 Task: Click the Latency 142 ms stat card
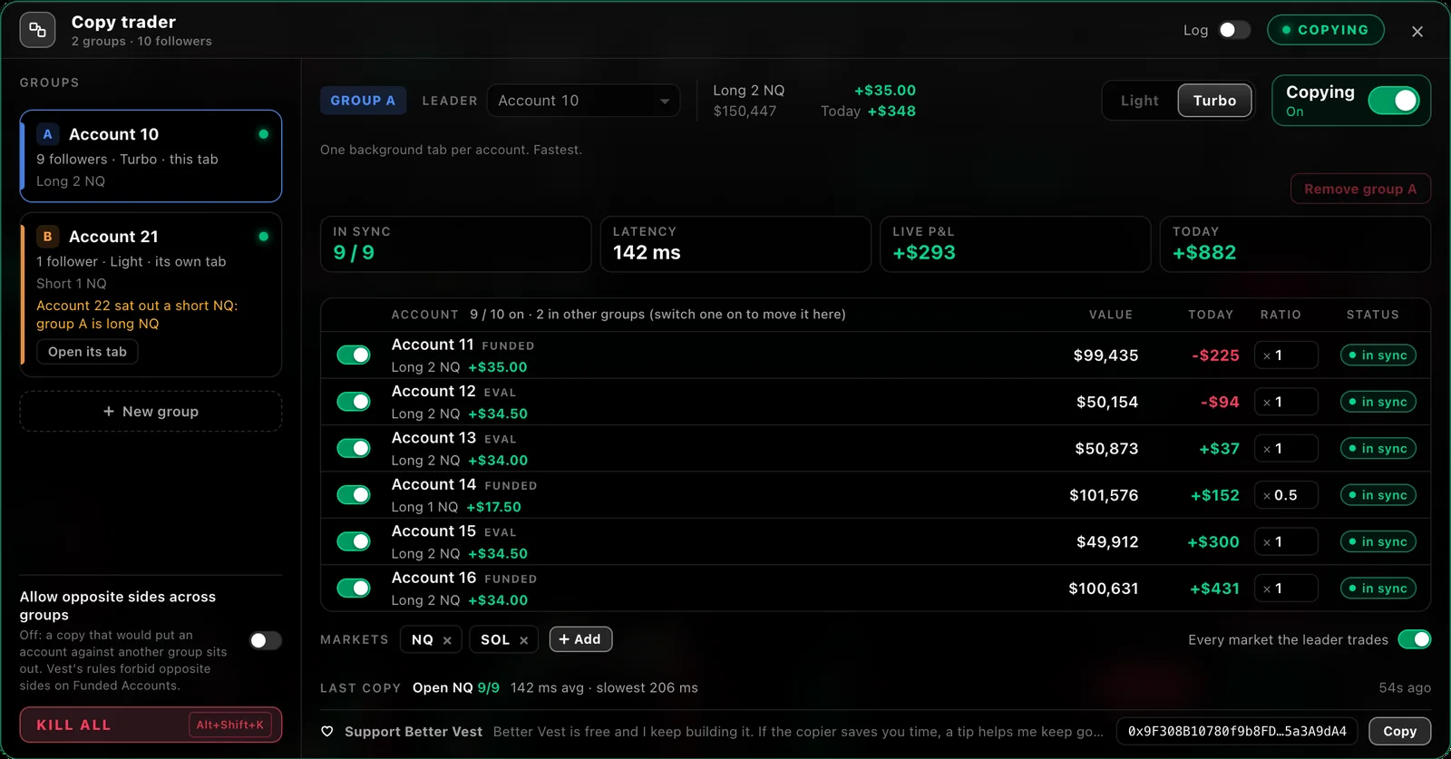pyautogui.click(x=735, y=244)
